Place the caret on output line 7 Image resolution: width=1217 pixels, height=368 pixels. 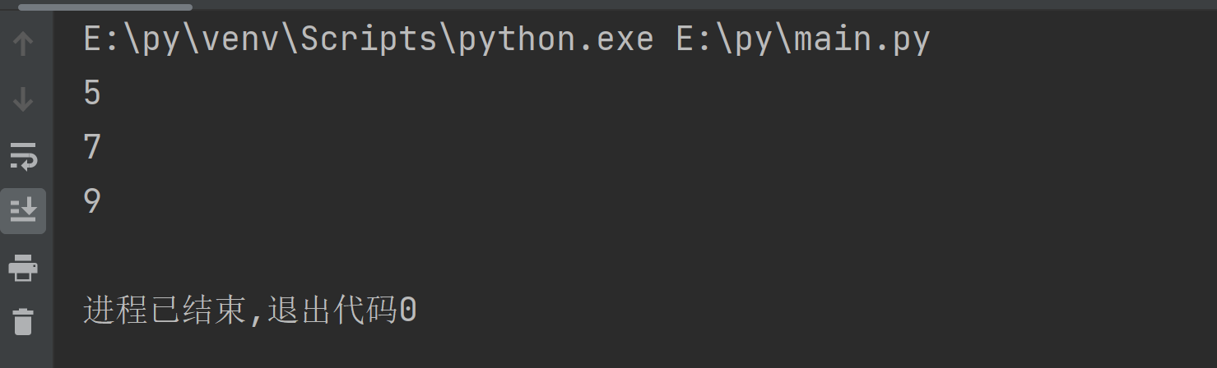[x=92, y=147]
